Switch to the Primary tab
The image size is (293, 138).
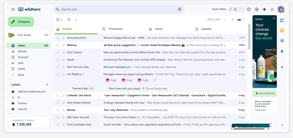76,29
